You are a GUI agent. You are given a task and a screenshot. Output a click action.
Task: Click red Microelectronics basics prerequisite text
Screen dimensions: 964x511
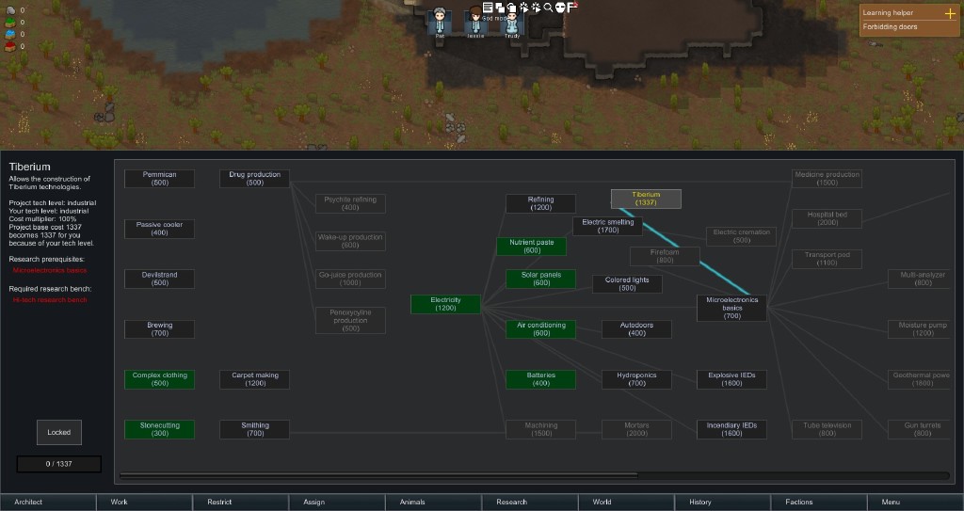pos(50,271)
